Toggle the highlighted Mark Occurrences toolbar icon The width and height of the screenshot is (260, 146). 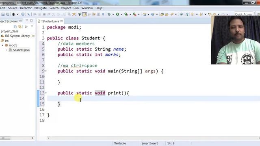tap(84, 15)
